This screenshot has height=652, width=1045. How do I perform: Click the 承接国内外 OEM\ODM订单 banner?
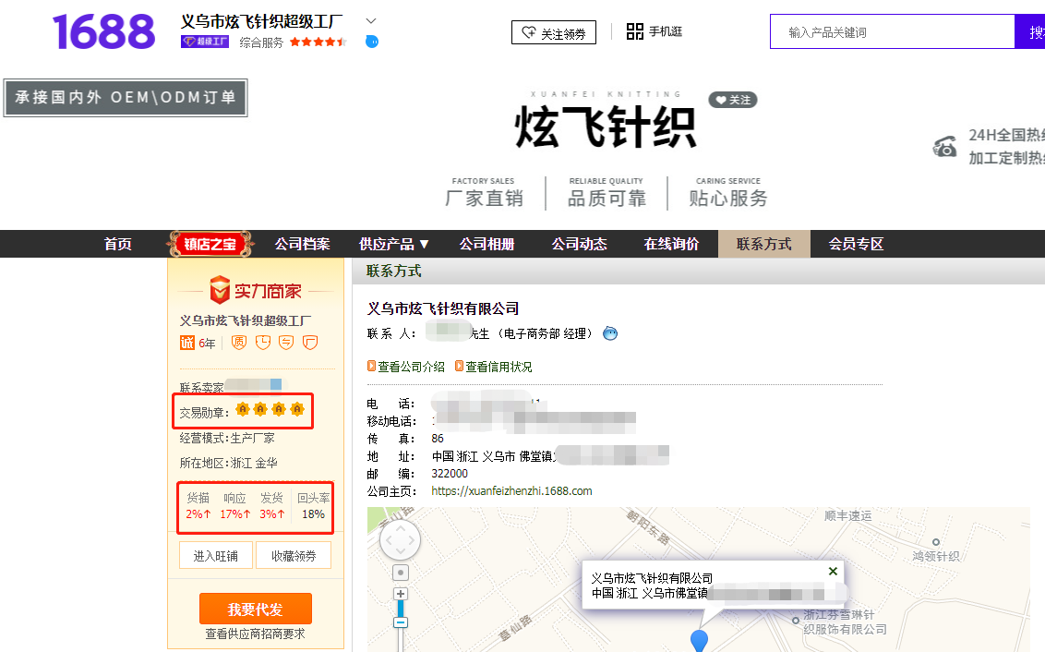(126, 98)
